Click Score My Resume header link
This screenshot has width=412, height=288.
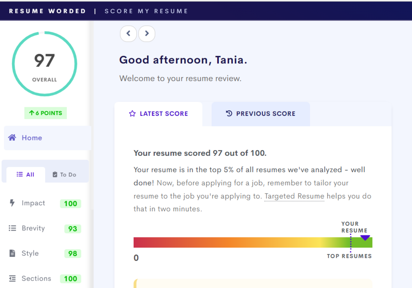tap(146, 11)
